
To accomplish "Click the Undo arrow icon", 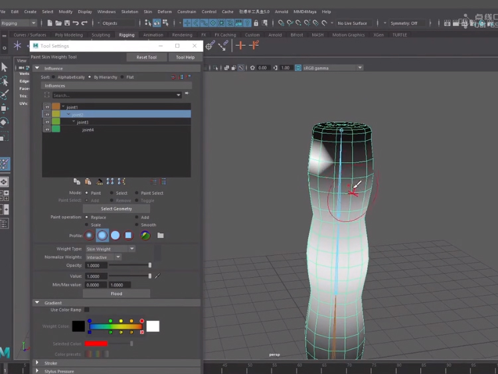I will 76,23.
